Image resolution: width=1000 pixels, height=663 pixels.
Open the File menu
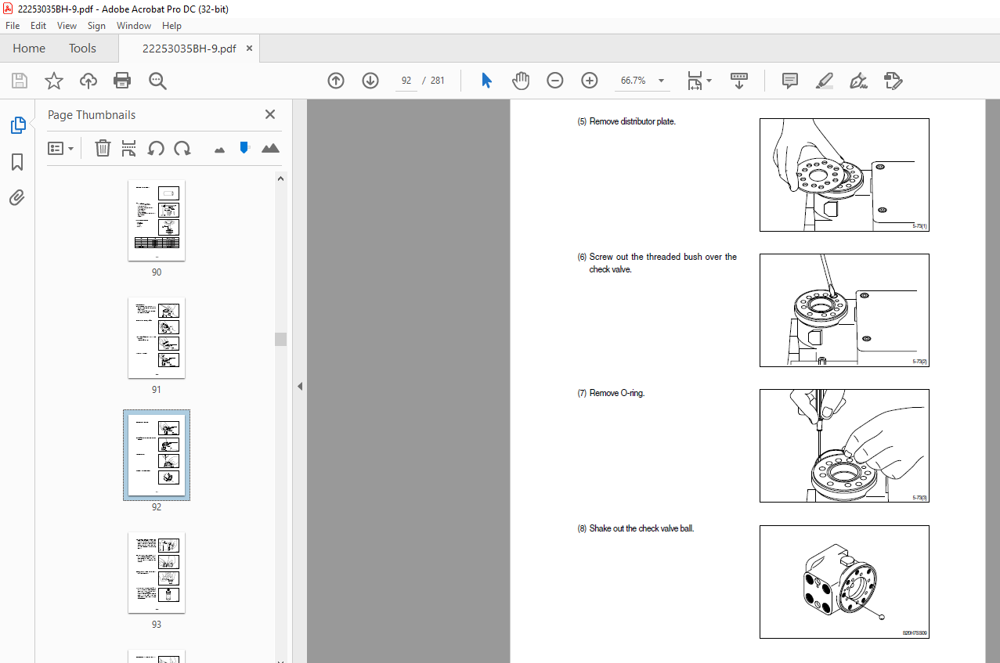13,26
